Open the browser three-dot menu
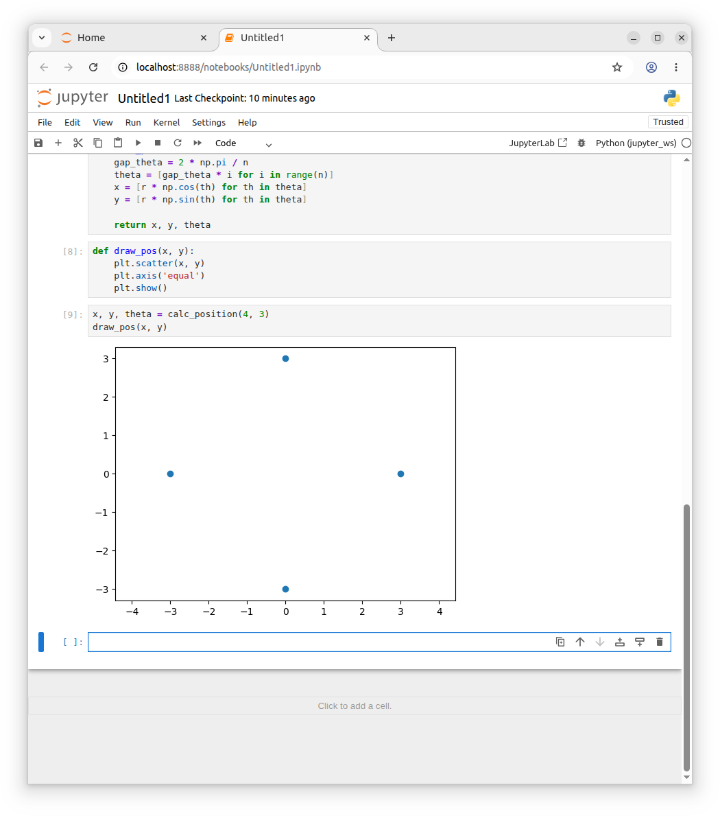 676,67
